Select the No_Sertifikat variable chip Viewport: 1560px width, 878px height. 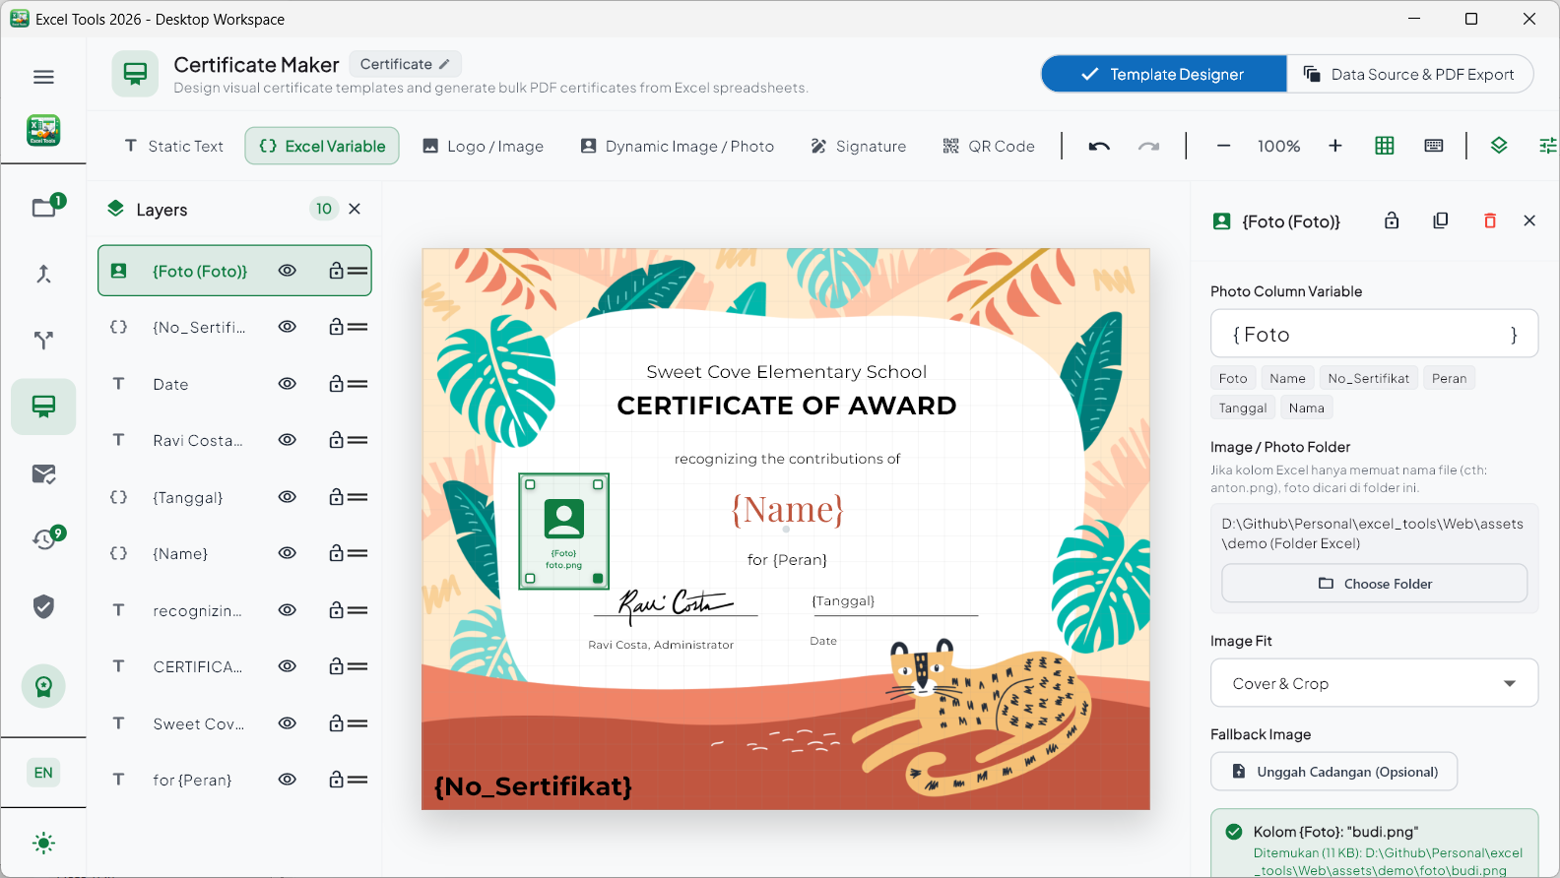coord(1368,378)
